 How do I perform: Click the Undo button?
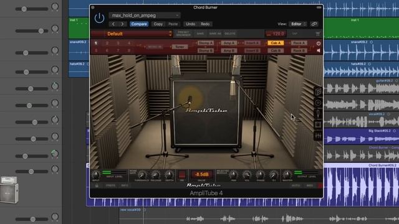(x=190, y=24)
